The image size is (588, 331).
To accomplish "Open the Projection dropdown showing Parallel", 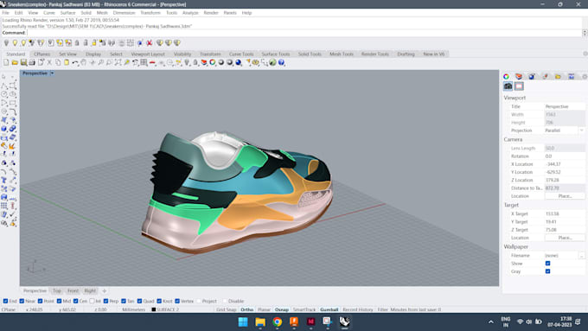I will click(565, 130).
